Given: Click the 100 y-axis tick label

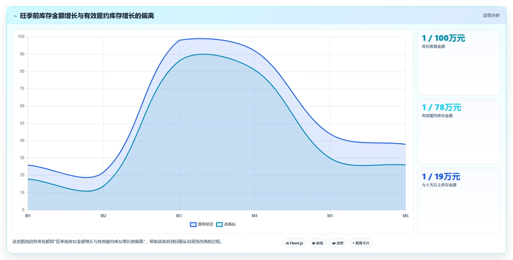Looking at the screenshot, I should click(21, 37).
